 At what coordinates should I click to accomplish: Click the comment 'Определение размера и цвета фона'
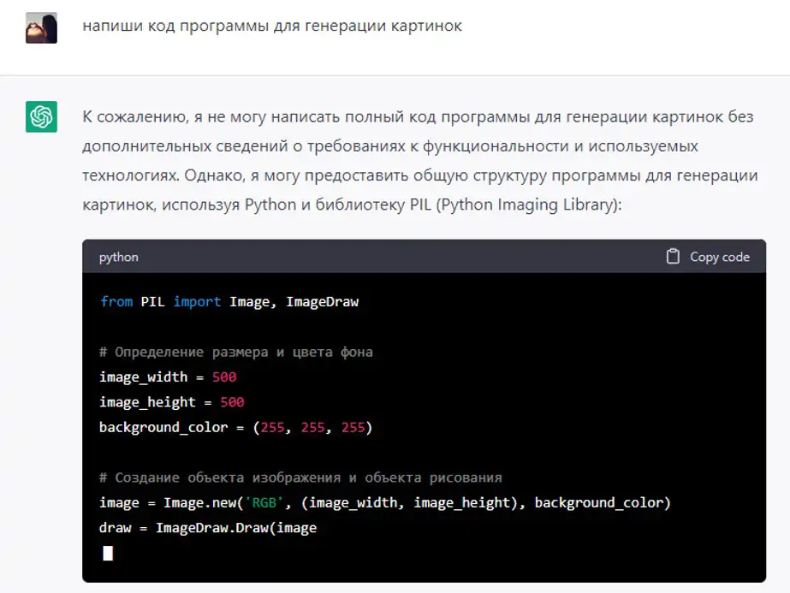pos(235,352)
